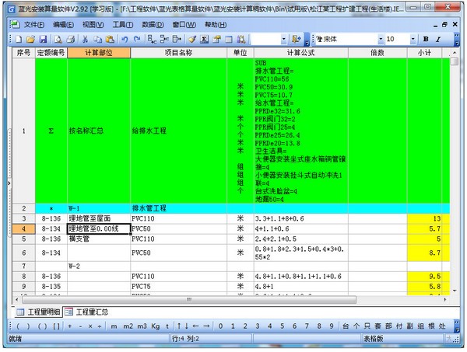Click the open folder toolbar icon
The width and height of the screenshot is (467, 352).
tap(30, 39)
